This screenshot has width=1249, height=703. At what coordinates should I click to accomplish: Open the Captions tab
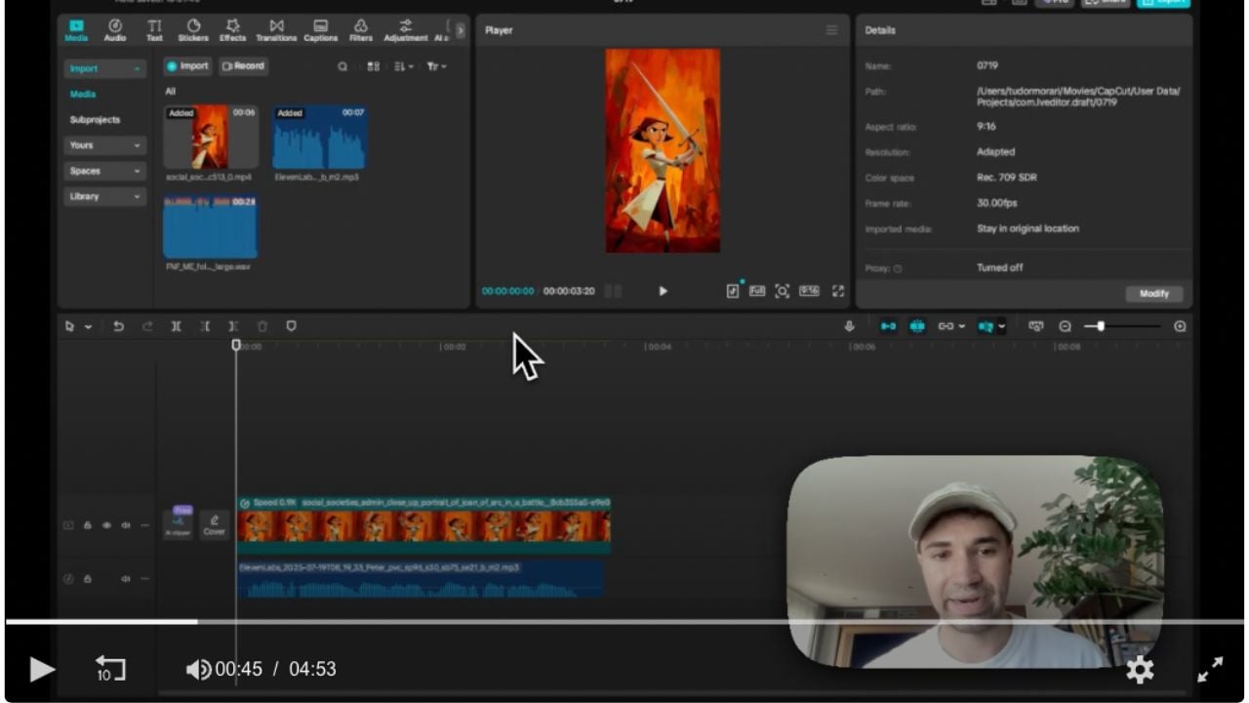click(320, 30)
